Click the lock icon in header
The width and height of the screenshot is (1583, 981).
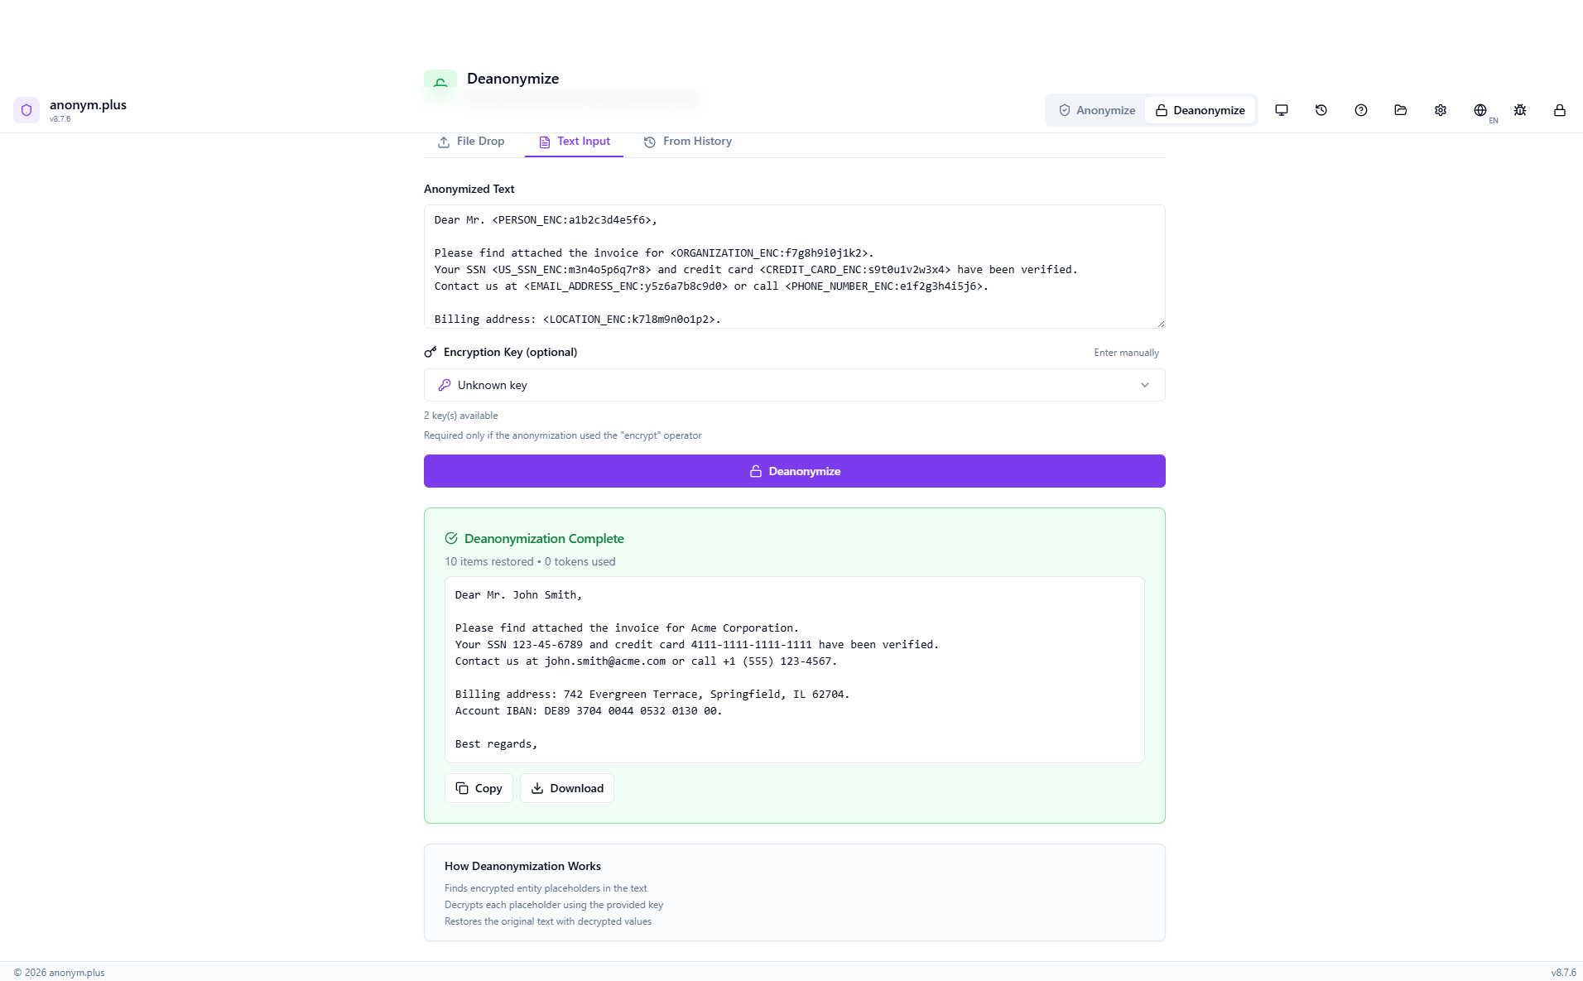coord(1559,110)
